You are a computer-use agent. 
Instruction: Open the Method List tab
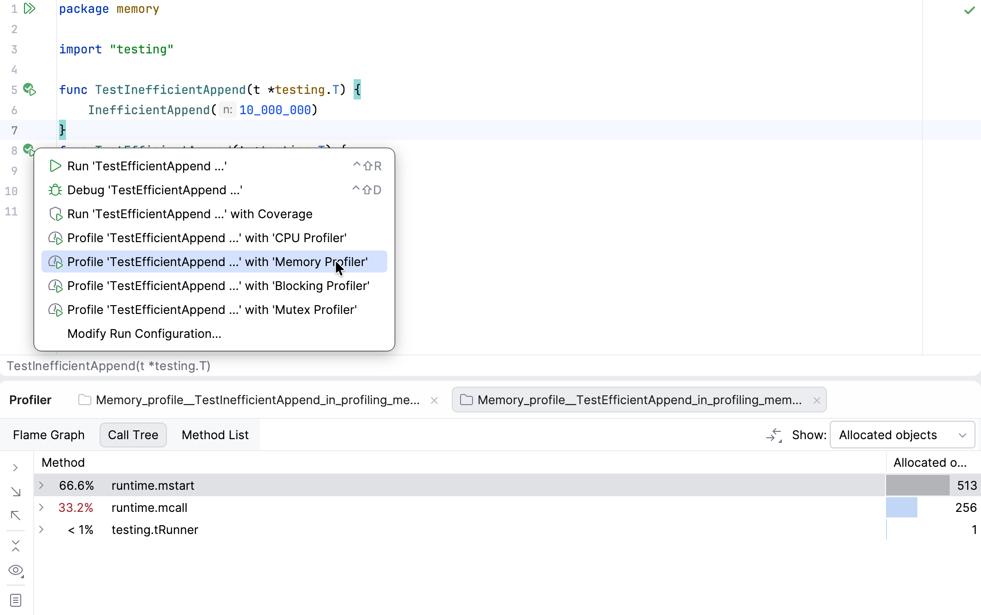(x=215, y=435)
